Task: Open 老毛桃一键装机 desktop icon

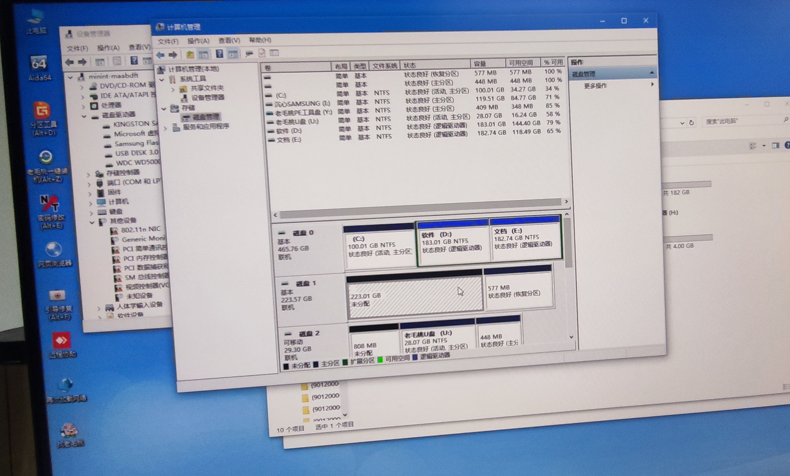Action: 46,165
